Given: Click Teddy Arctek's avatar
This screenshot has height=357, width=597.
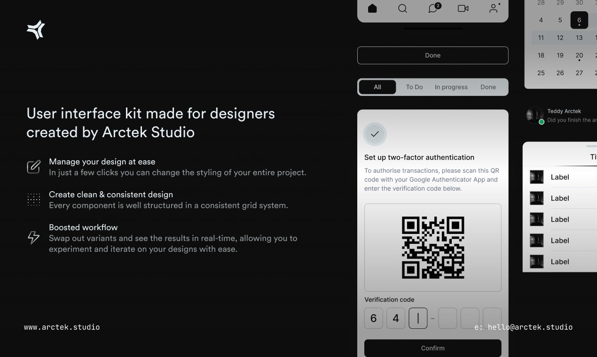Looking at the screenshot, I should coord(535,115).
